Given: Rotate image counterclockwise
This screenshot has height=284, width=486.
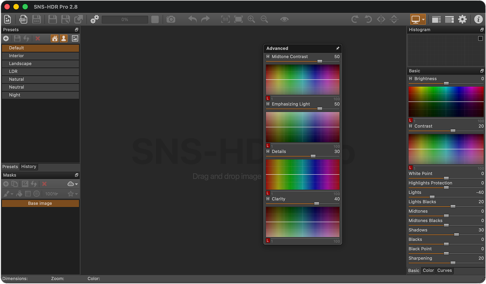Looking at the screenshot, I should pos(368,19).
